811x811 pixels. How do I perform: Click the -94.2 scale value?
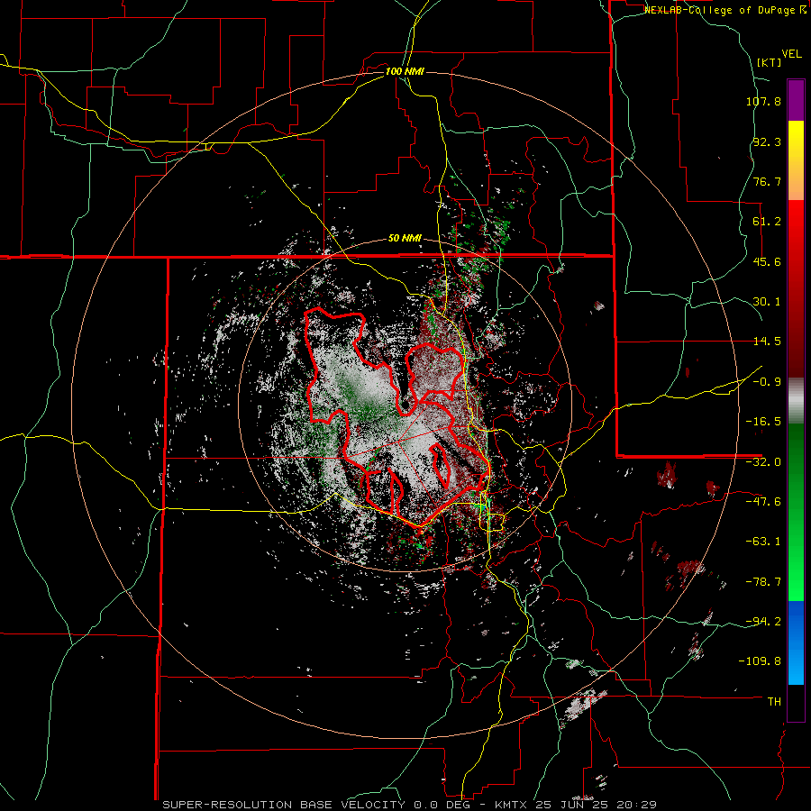click(x=763, y=621)
